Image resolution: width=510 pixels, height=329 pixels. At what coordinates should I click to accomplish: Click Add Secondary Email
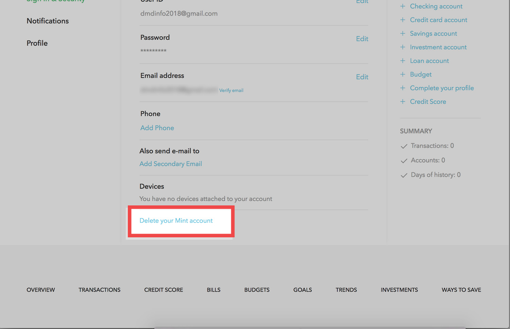point(171,164)
